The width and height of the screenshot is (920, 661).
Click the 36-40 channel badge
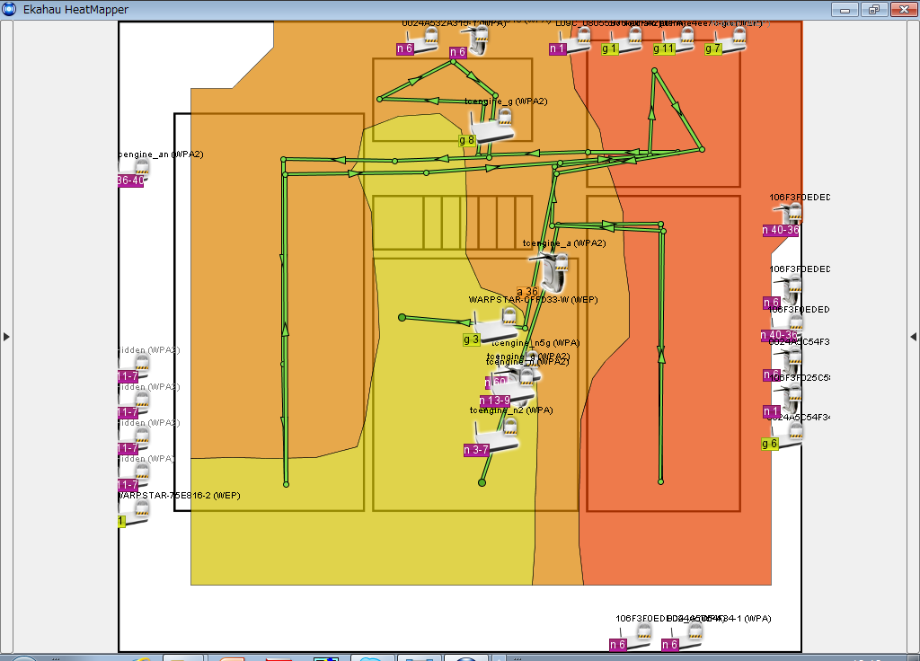[x=131, y=181]
